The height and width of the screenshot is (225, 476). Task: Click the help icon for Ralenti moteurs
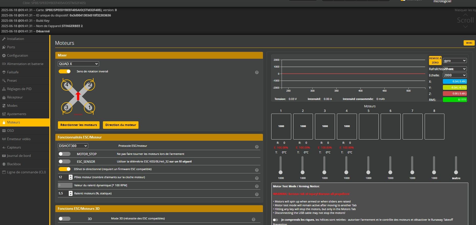pyautogui.click(x=257, y=194)
